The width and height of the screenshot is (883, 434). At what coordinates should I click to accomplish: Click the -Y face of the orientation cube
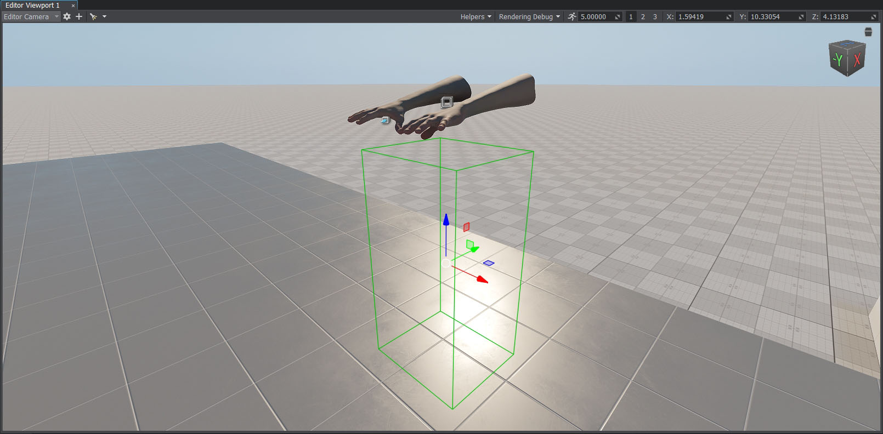[x=837, y=60]
